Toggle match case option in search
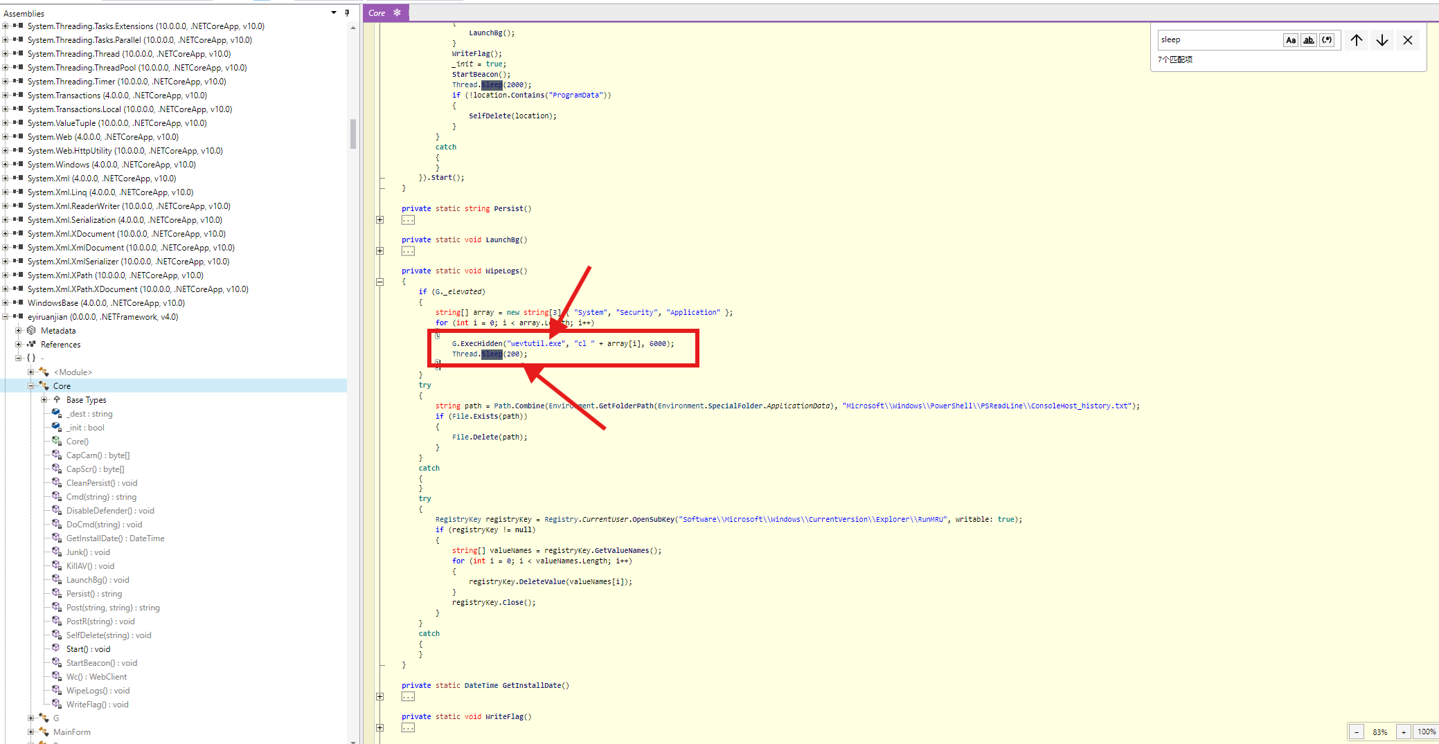Screen dimensions: 1439x744 pyautogui.click(x=1291, y=40)
